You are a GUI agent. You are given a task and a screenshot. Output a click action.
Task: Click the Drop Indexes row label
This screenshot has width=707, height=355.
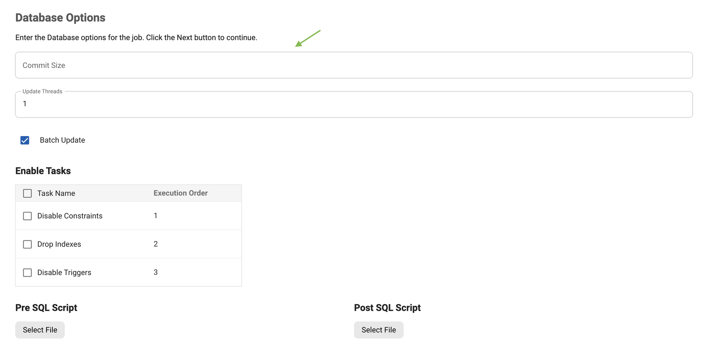click(59, 244)
